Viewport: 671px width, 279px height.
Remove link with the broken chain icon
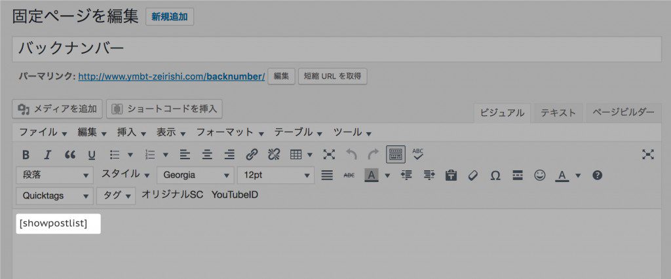coord(274,155)
